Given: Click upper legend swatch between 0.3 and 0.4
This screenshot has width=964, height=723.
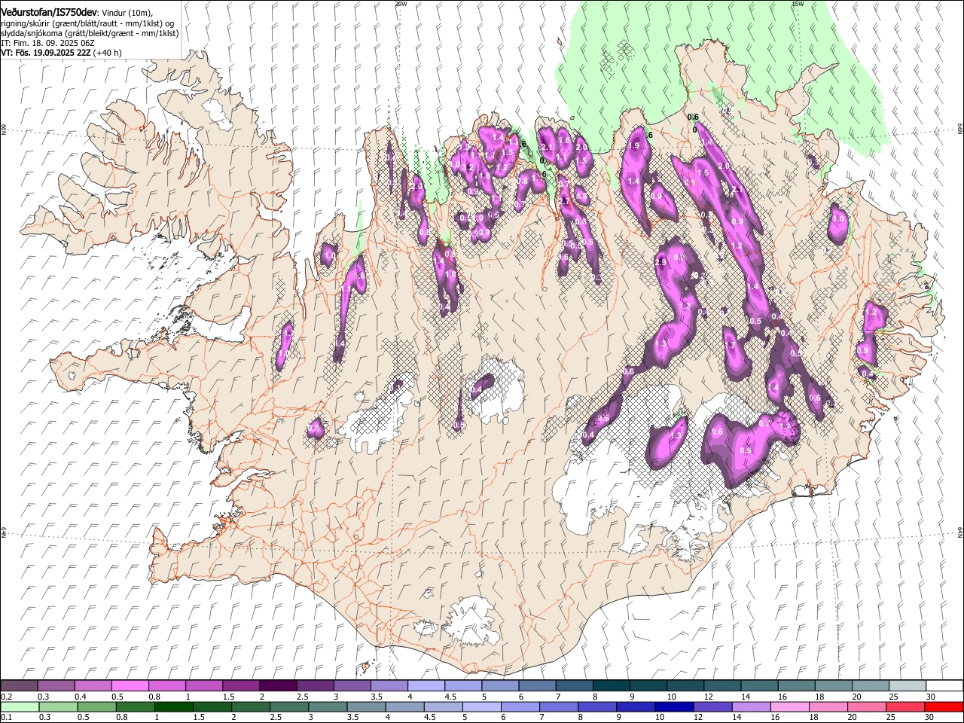Looking at the screenshot, I should [56, 685].
